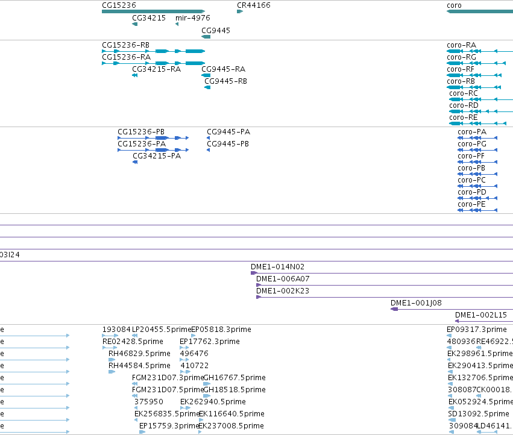The width and height of the screenshot is (513, 435).
Task: Select protein CG15236-PB
Action: (x=153, y=138)
